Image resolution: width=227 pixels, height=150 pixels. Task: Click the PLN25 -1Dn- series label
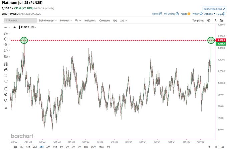pos(28,27)
